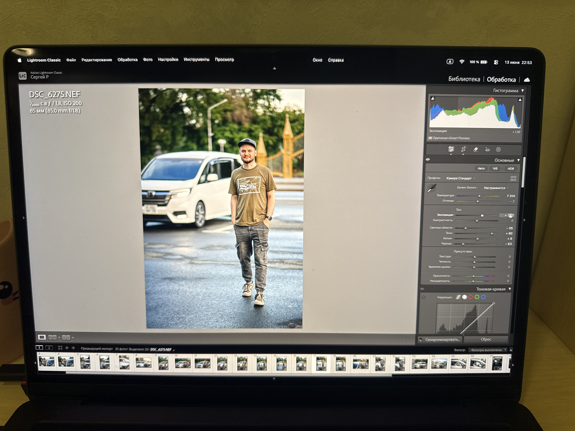This screenshot has height=431, width=575.
Task: Open the Профиль Камера Стандарт dropdown
Action: coord(461,178)
